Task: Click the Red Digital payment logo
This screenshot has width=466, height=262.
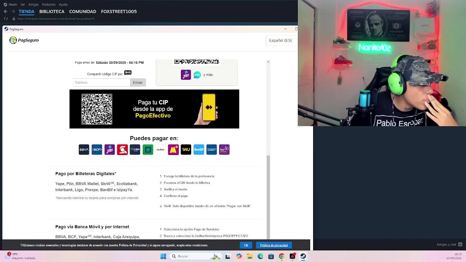Action: [x=224, y=150]
